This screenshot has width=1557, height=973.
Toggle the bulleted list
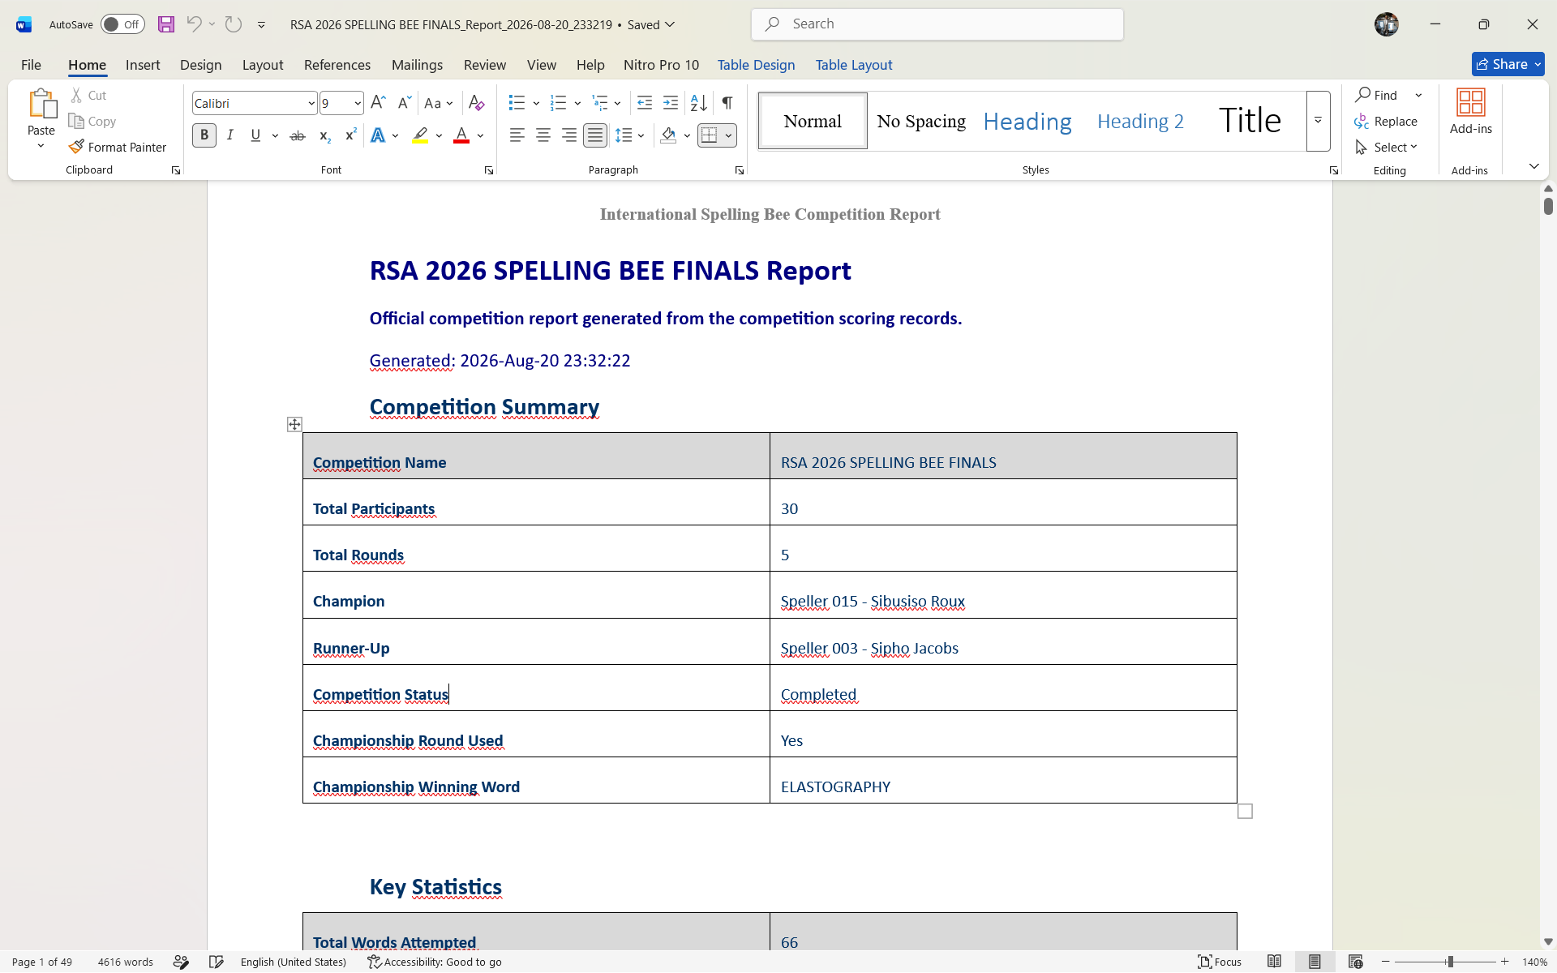(x=517, y=103)
